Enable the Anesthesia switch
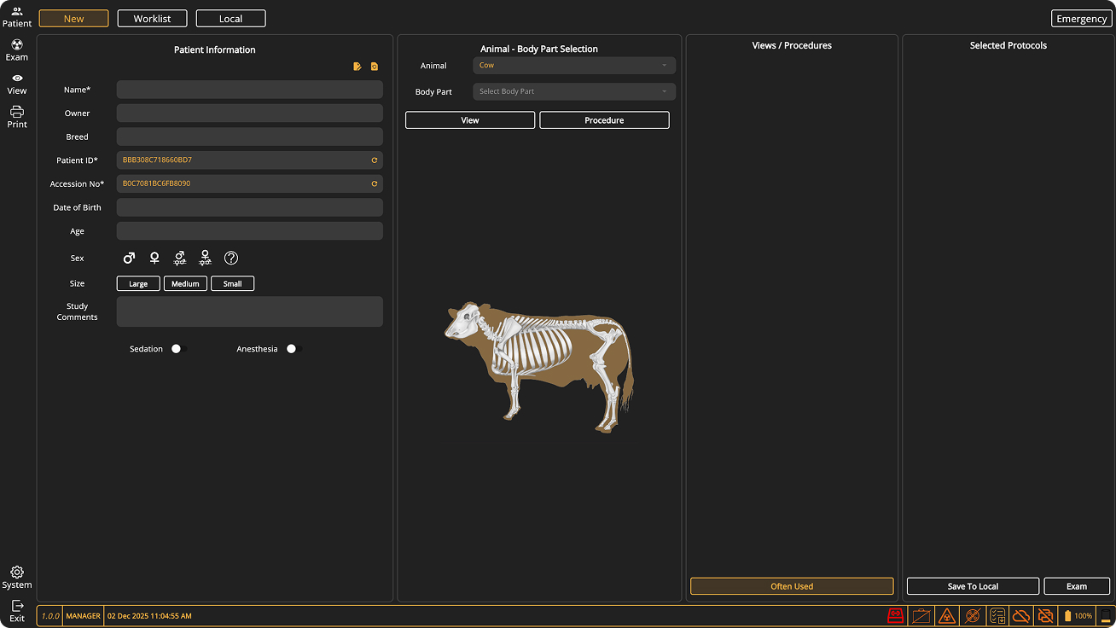This screenshot has height=628, width=1116. coord(294,349)
